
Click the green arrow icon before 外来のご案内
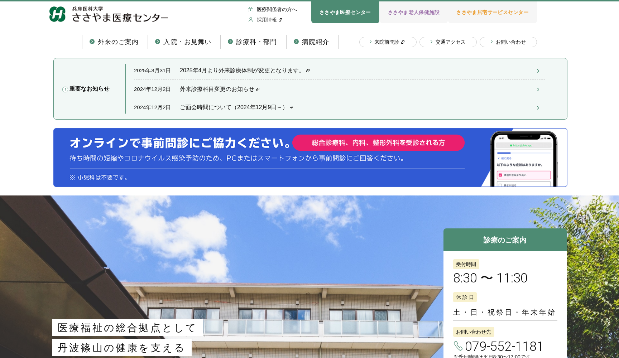pyautogui.click(x=92, y=42)
